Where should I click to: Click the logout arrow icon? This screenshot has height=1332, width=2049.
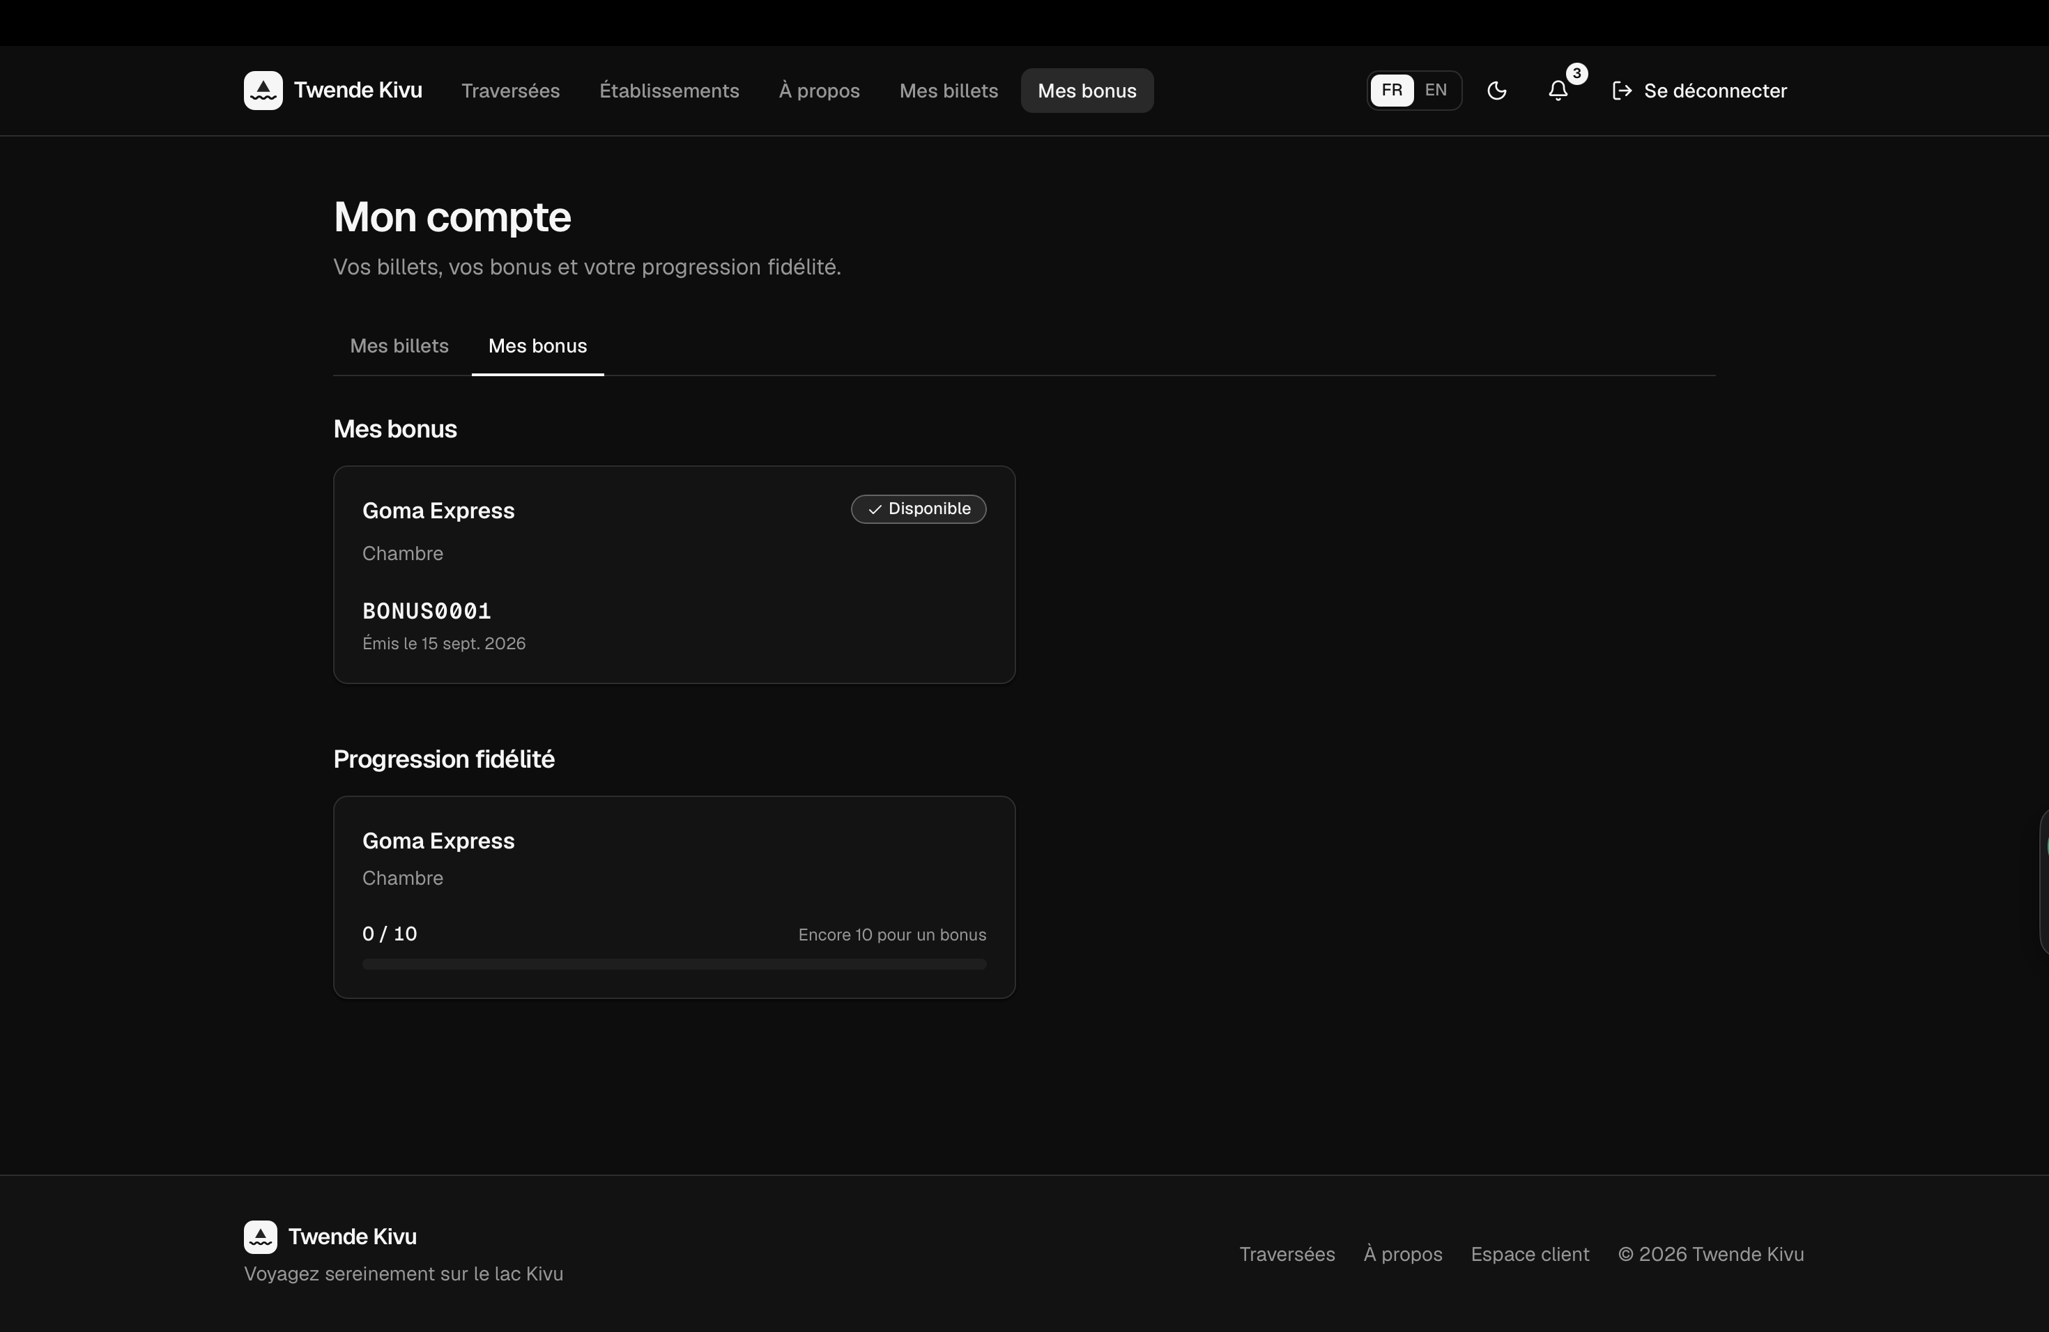pyautogui.click(x=1622, y=91)
